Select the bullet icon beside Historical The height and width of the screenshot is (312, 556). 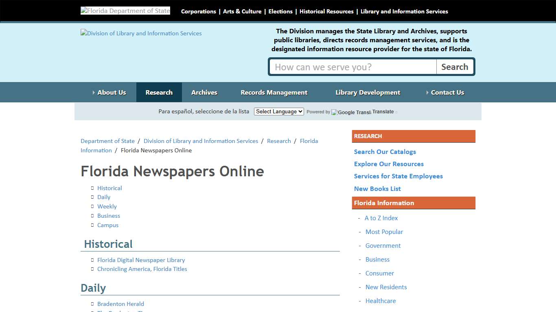pyautogui.click(x=92, y=188)
